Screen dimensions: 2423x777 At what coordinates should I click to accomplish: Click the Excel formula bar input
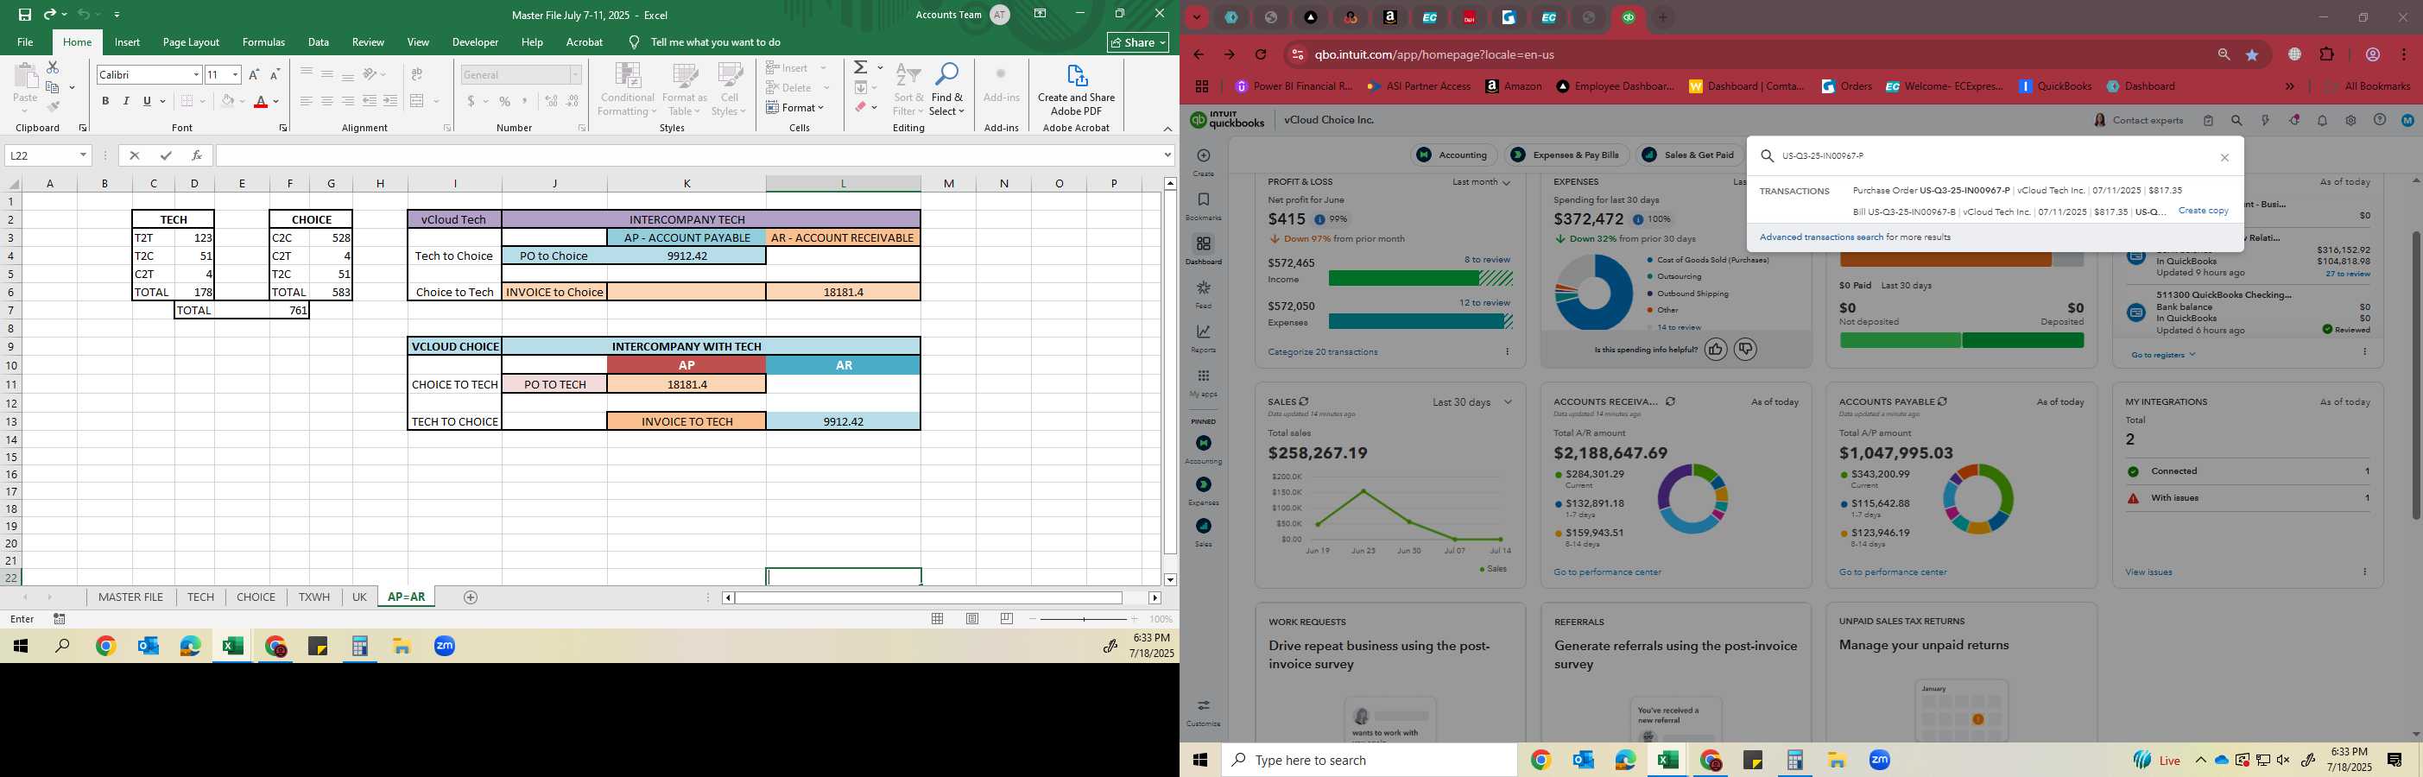tap(688, 155)
